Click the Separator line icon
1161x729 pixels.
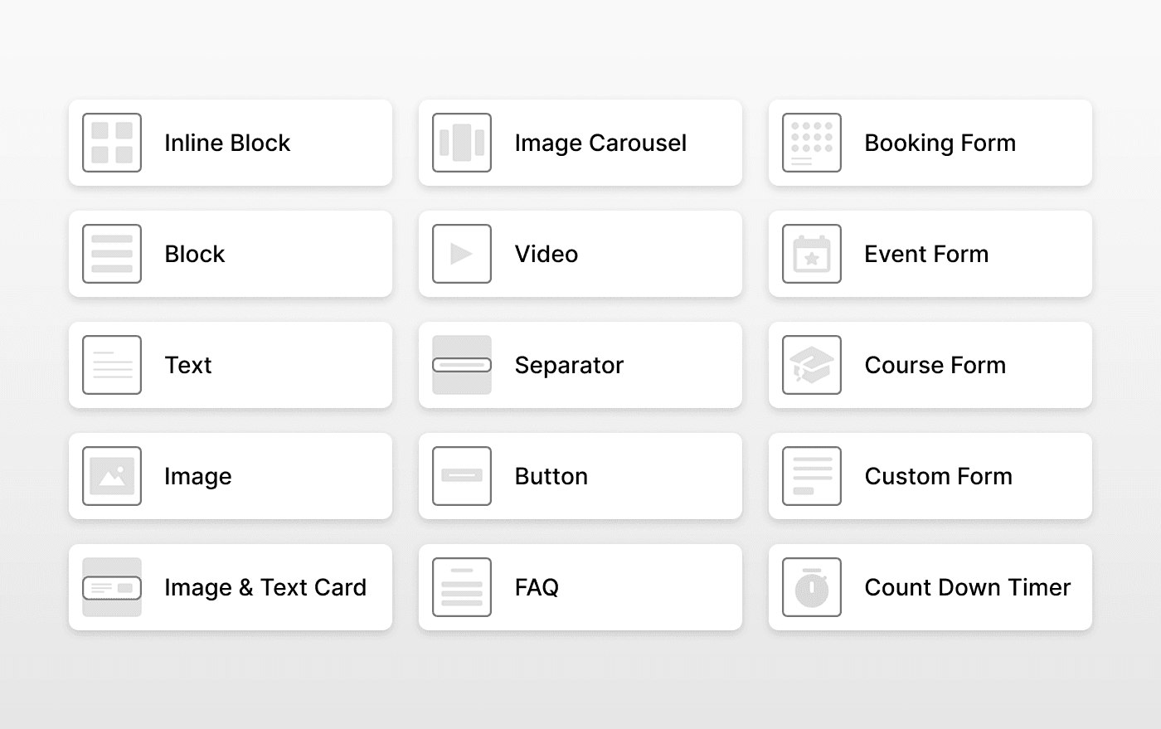point(462,365)
